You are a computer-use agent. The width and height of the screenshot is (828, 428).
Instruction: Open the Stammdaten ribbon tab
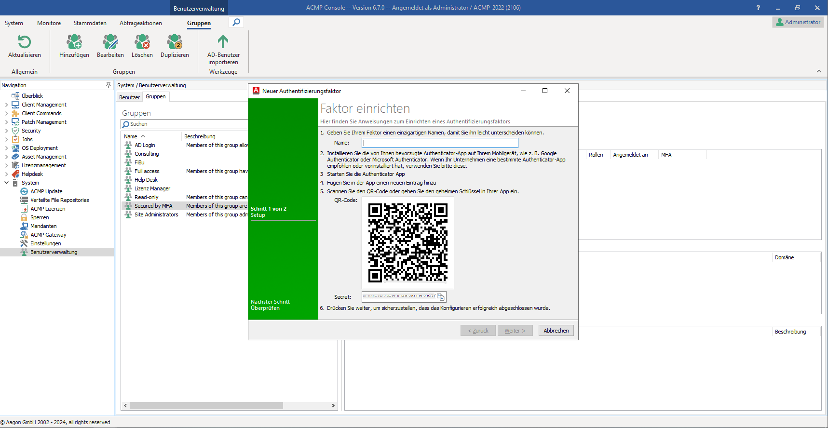pos(90,23)
